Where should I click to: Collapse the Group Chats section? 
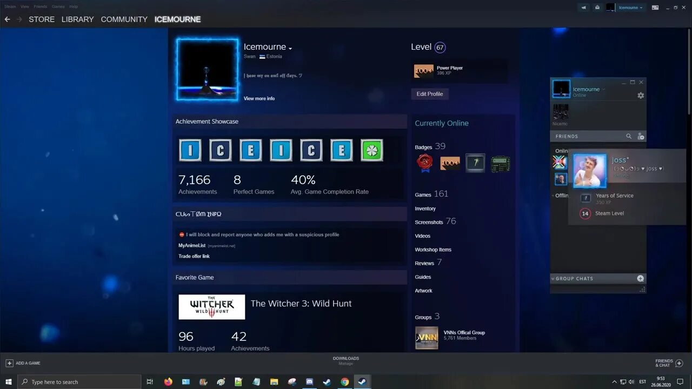coord(553,279)
